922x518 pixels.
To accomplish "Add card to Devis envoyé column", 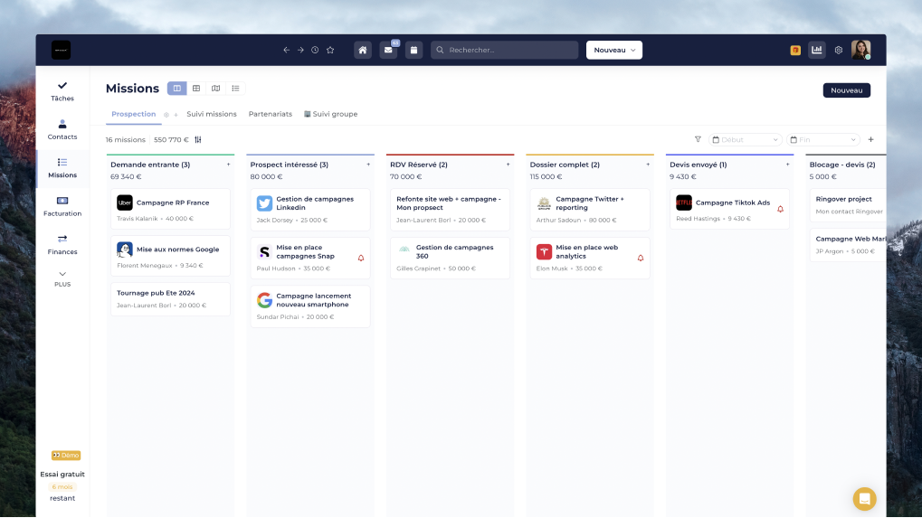I will tap(788, 165).
